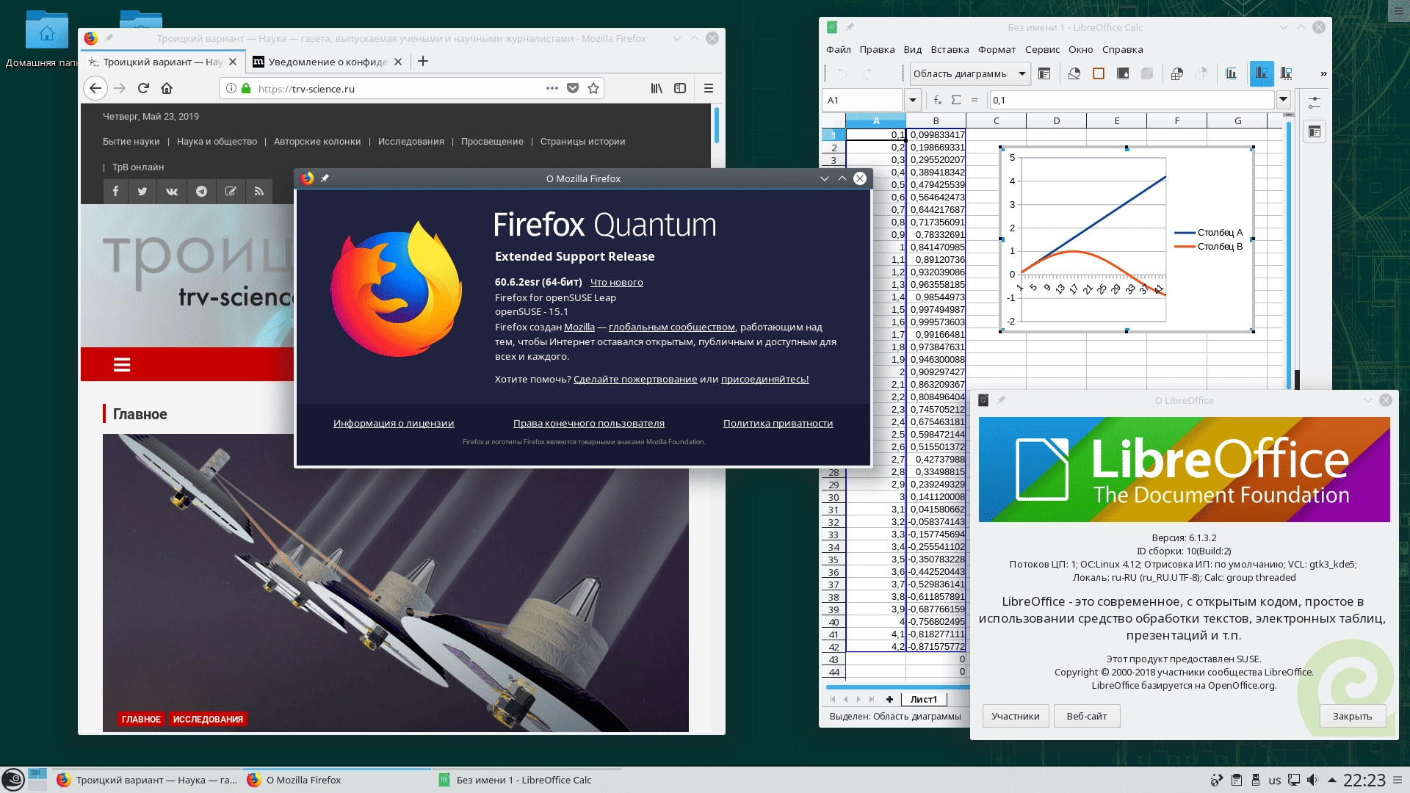Click 'us' keyboard layout indicator
The width and height of the screenshot is (1410, 793).
(x=1274, y=781)
